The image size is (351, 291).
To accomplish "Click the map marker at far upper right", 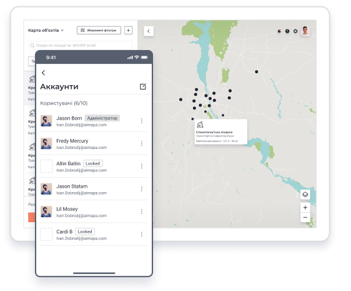I will pyautogui.click(x=257, y=72).
